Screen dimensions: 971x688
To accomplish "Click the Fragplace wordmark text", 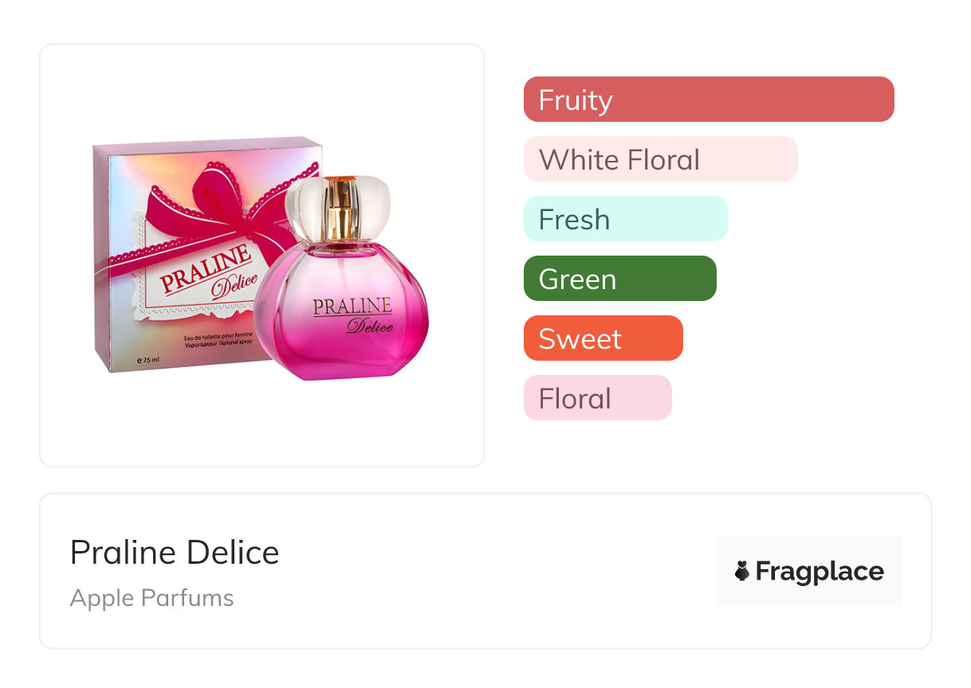I will click(x=820, y=571).
